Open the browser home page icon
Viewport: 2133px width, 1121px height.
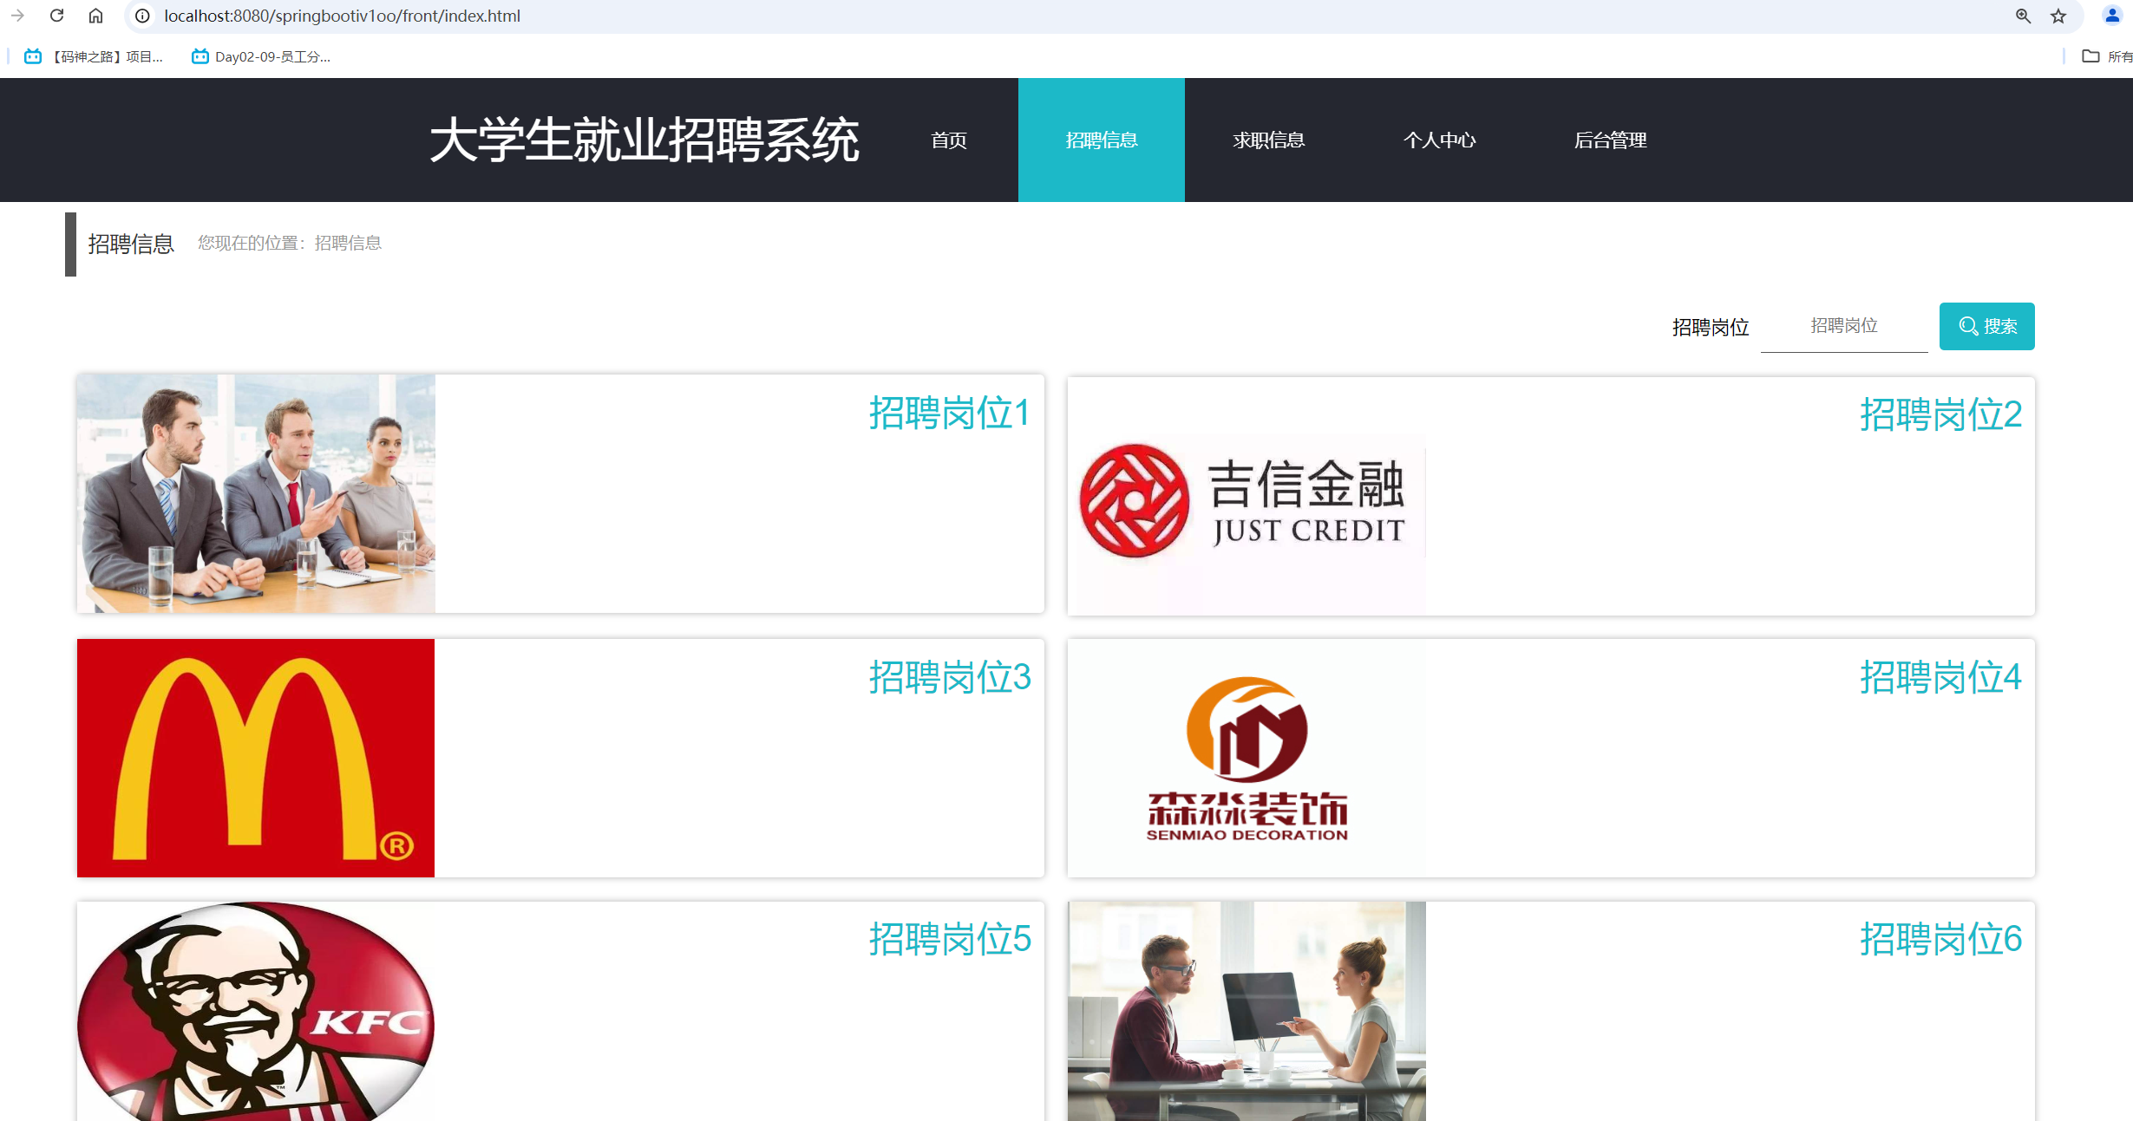95,16
